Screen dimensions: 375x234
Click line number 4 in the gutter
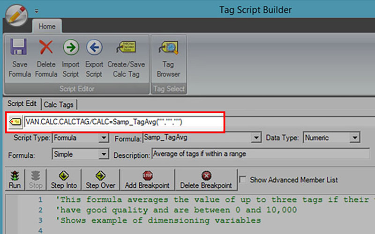pos(40,230)
